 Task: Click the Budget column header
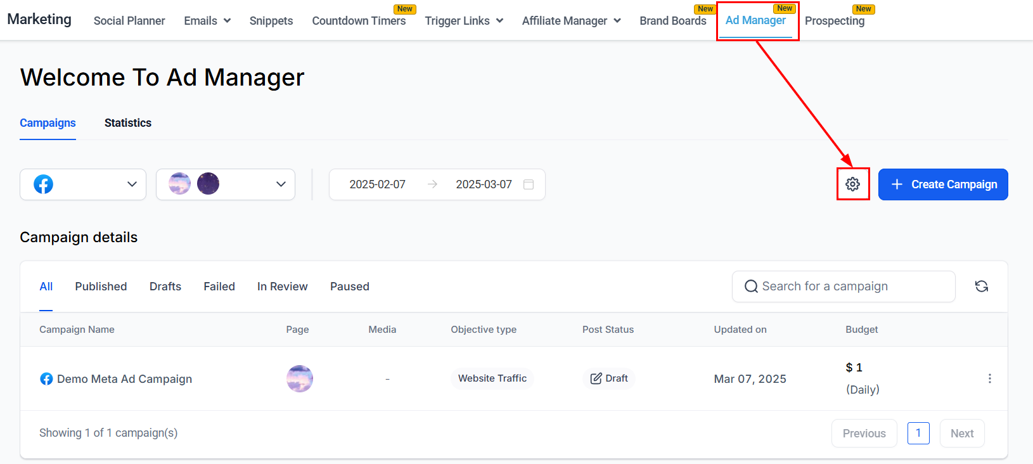click(x=862, y=330)
